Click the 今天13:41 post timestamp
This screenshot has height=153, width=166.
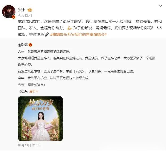point(25,16)
